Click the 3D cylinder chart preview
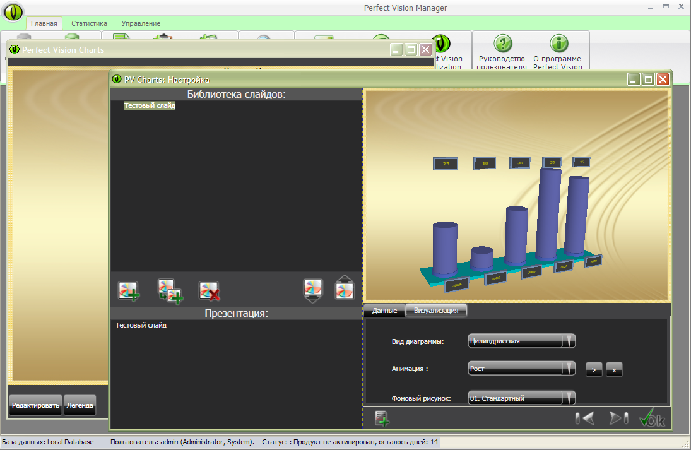Viewport: 691px width, 450px height. pyautogui.click(x=516, y=196)
